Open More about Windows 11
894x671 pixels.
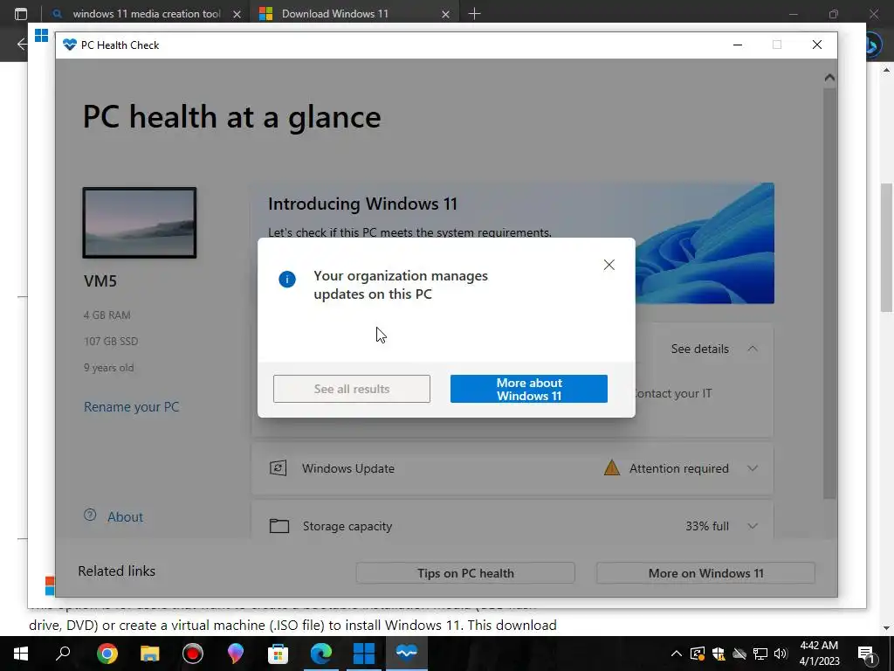528,389
